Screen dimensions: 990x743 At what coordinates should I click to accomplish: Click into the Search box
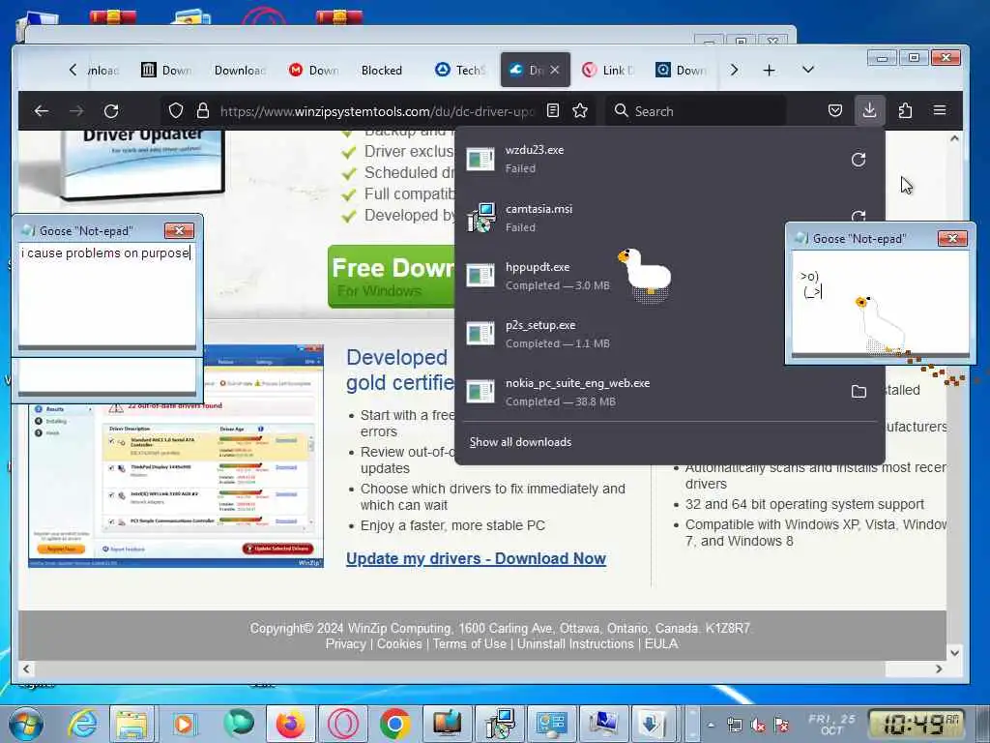694,111
